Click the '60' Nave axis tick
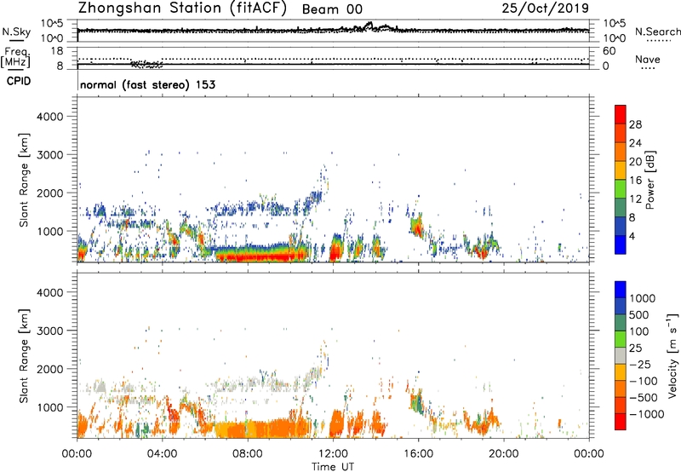The image size is (681, 472). pos(609,51)
